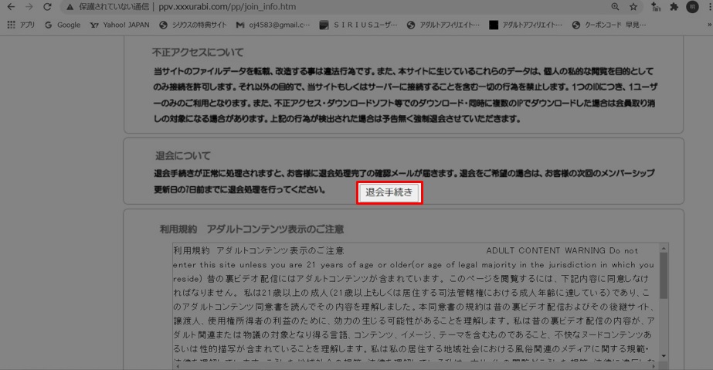Image resolution: width=713 pixels, height=370 pixels.
Task: Open the first アダルトアフィリエイト bookmark with globe icon
Action: 443,25
